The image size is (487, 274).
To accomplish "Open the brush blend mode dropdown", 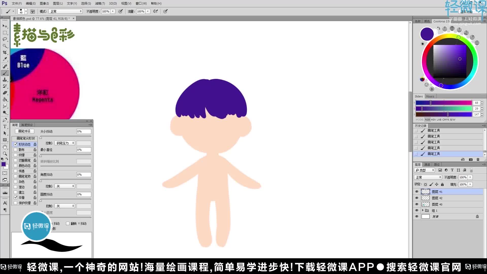I will click(65, 11).
